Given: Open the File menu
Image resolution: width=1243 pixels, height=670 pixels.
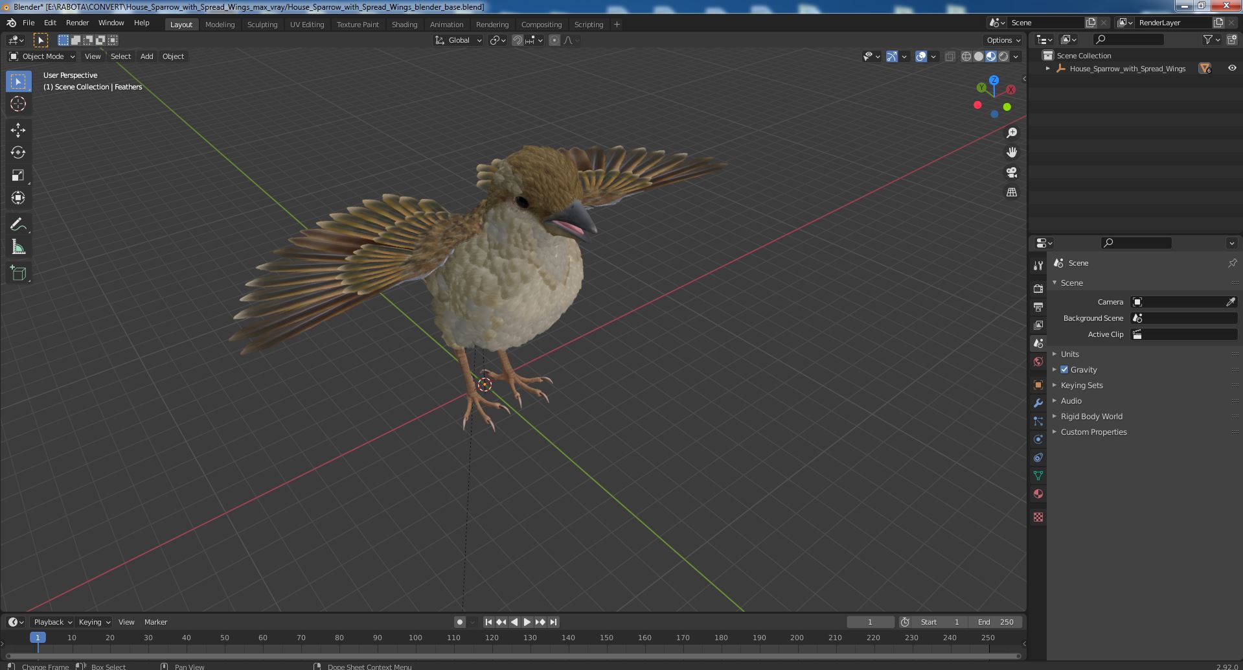Looking at the screenshot, I should pos(29,23).
